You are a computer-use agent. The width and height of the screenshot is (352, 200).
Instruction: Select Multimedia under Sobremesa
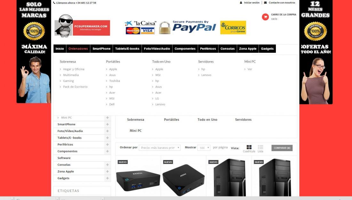click(71, 75)
